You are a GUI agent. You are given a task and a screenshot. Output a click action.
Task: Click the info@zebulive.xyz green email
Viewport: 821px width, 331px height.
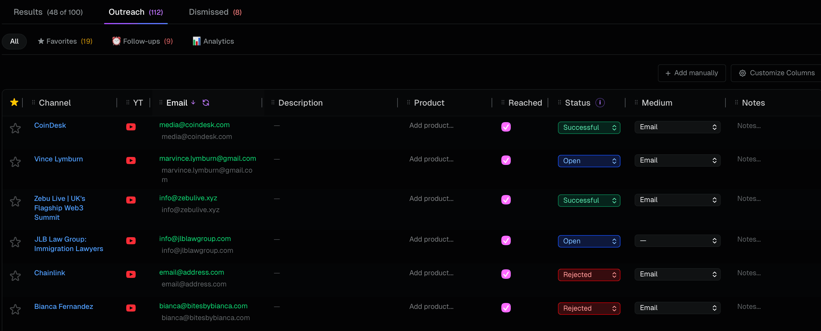188,198
